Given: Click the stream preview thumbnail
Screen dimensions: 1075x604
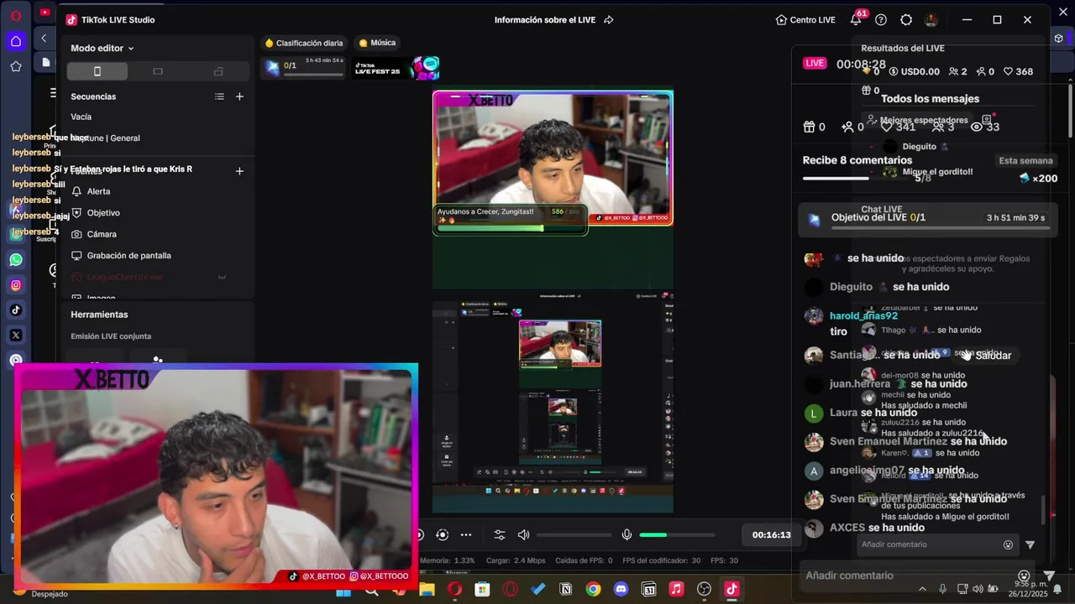Looking at the screenshot, I should pyautogui.click(x=553, y=301).
